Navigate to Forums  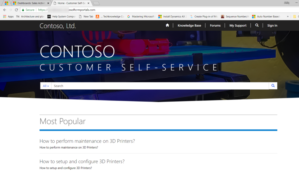click(215, 25)
